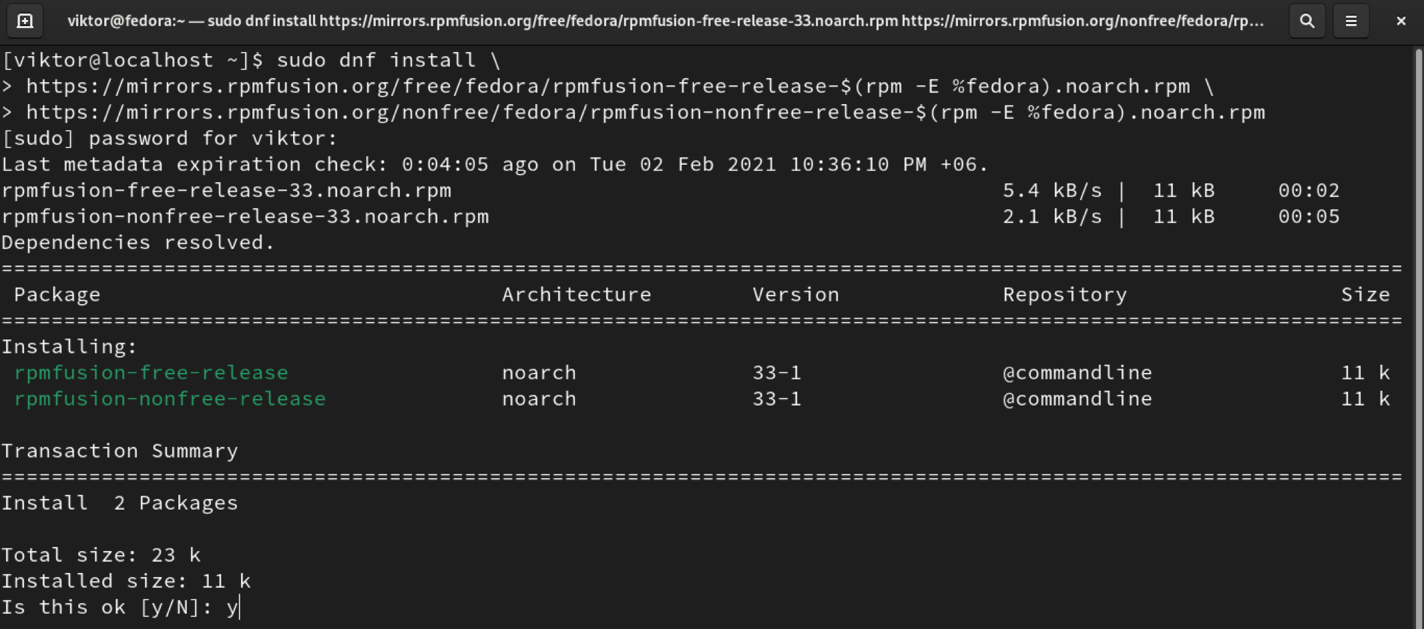Open a new terminal tab

25,21
